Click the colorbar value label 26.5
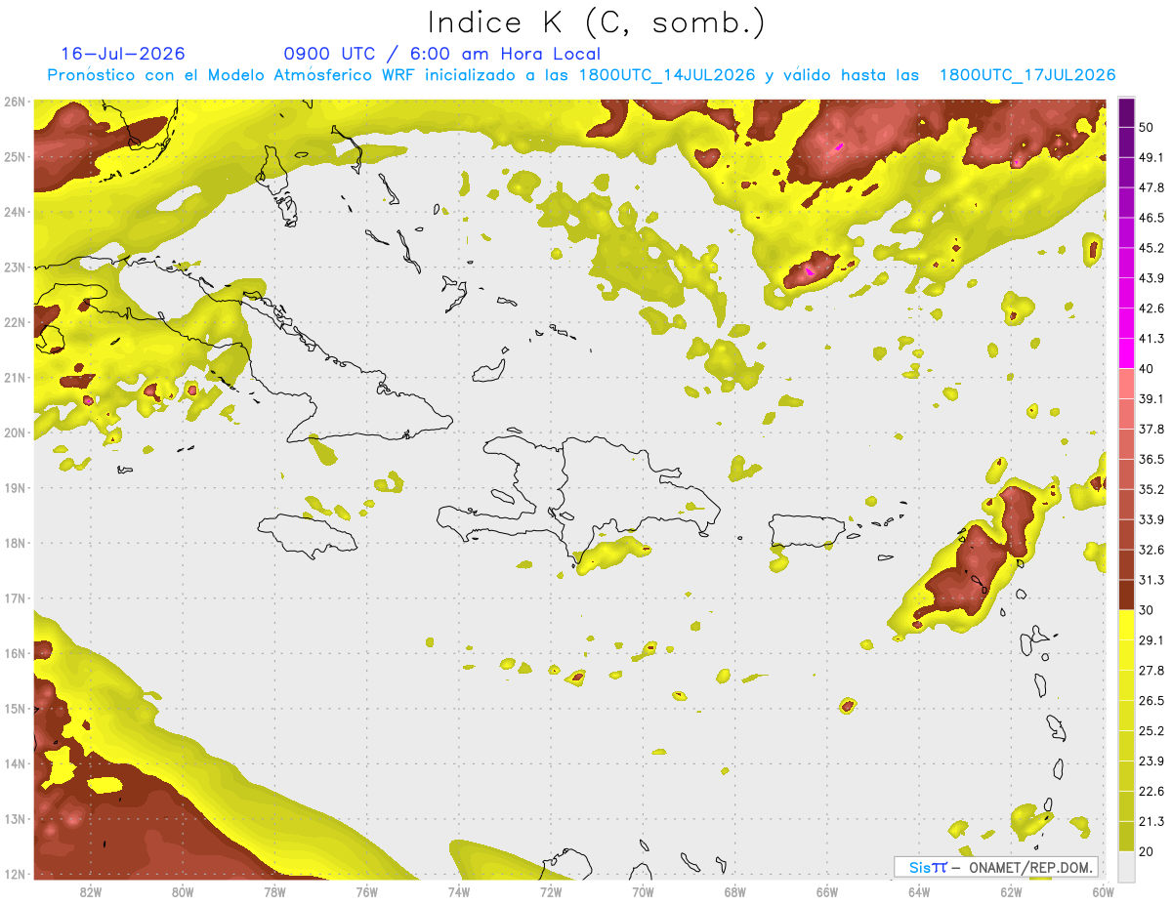 pyautogui.click(x=1151, y=701)
